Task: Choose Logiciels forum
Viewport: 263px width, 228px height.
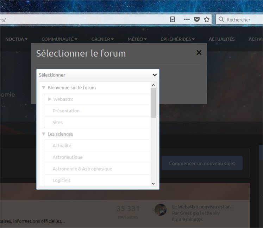Action: pyautogui.click(x=62, y=181)
